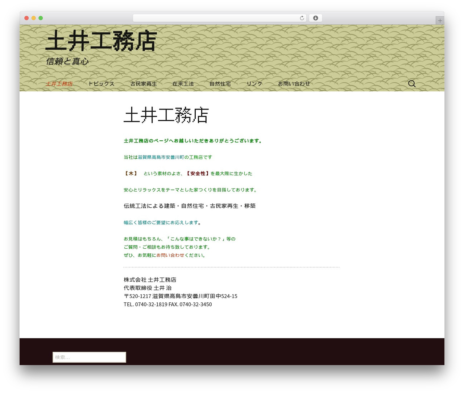Follow the red お問い合わせ link in text
This screenshot has height=393, width=464.
[170, 255]
